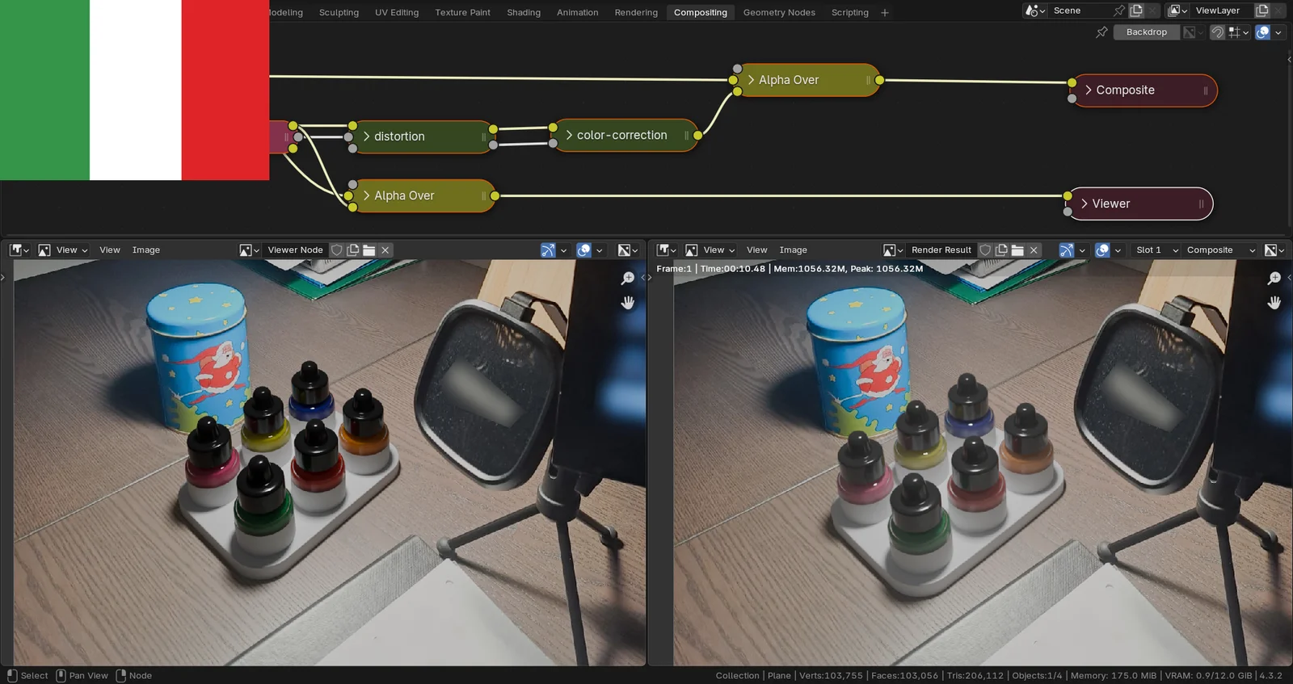The width and height of the screenshot is (1293, 684).
Task: Click fake user shield next to Render Result
Action: pos(985,250)
